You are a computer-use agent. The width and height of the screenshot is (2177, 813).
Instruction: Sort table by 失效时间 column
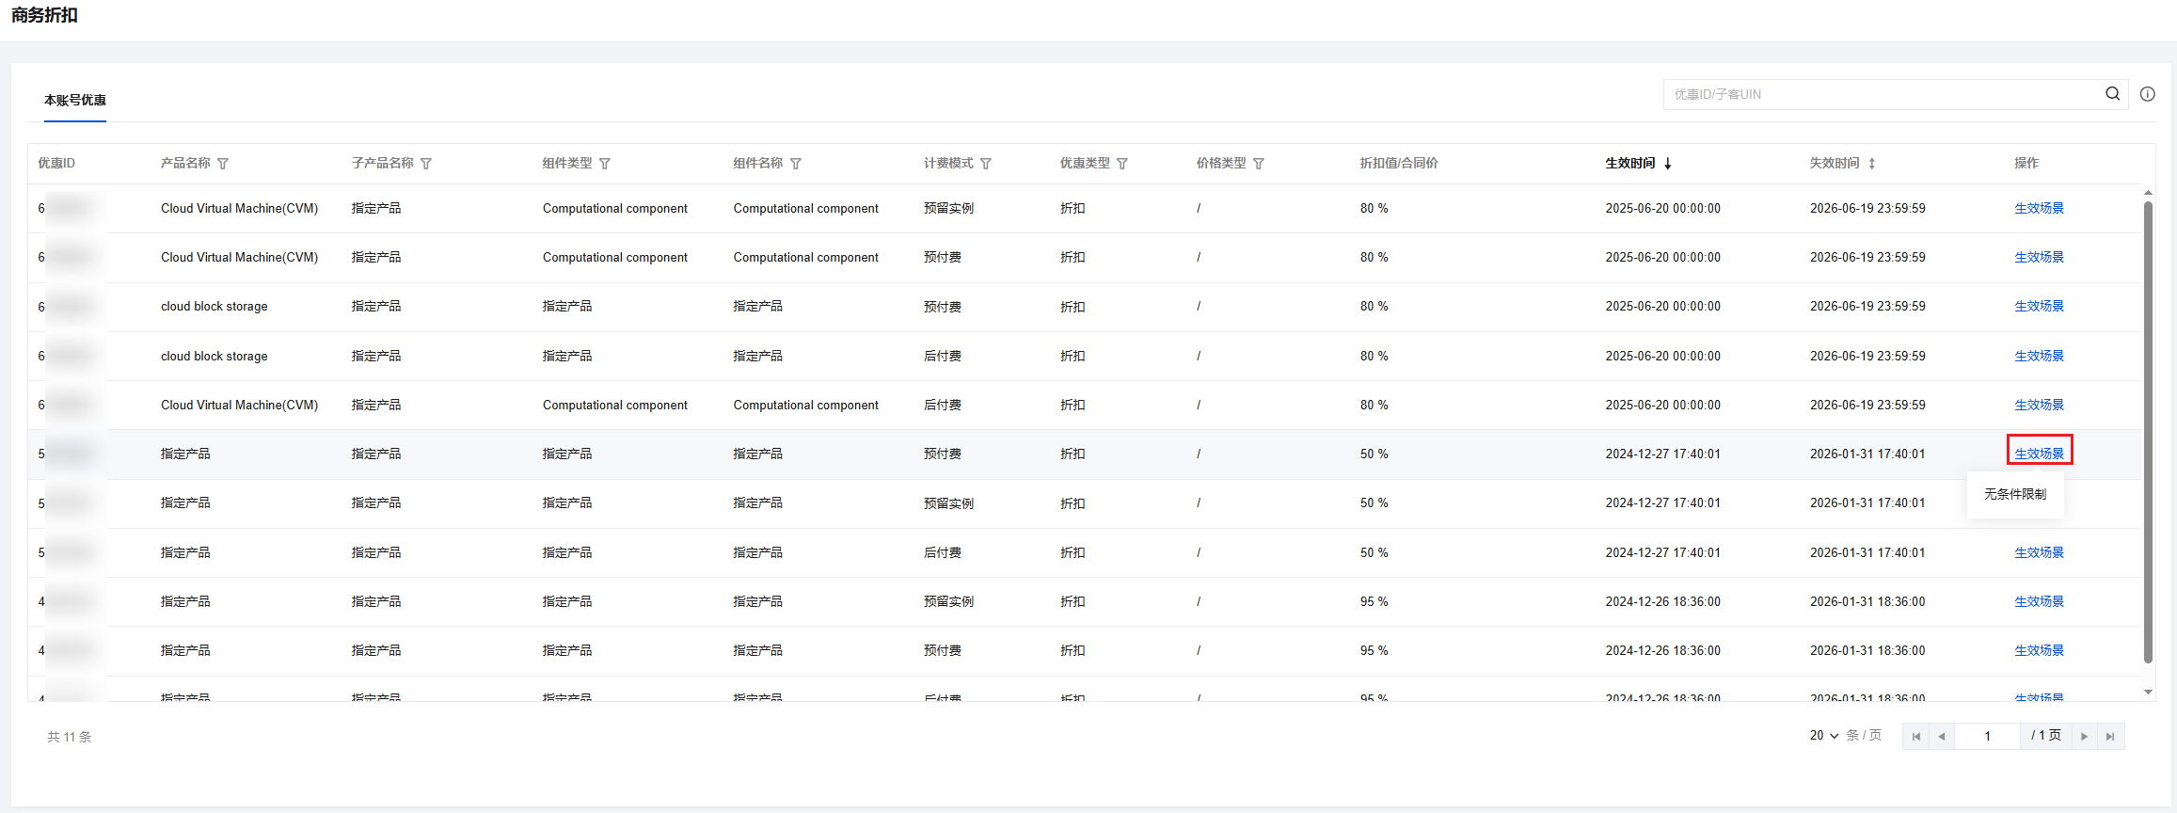pos(1871,164)
